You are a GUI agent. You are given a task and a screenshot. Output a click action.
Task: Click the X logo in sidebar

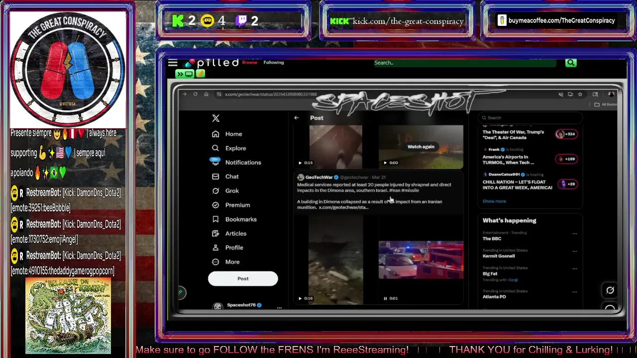click(215, 118)
